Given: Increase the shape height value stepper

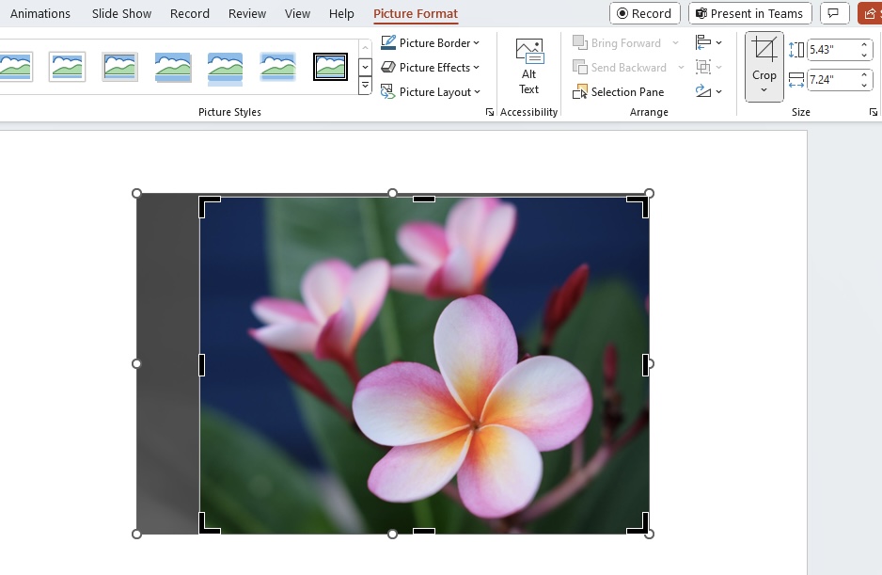Looking at the screenshot, I should point(864,44).
